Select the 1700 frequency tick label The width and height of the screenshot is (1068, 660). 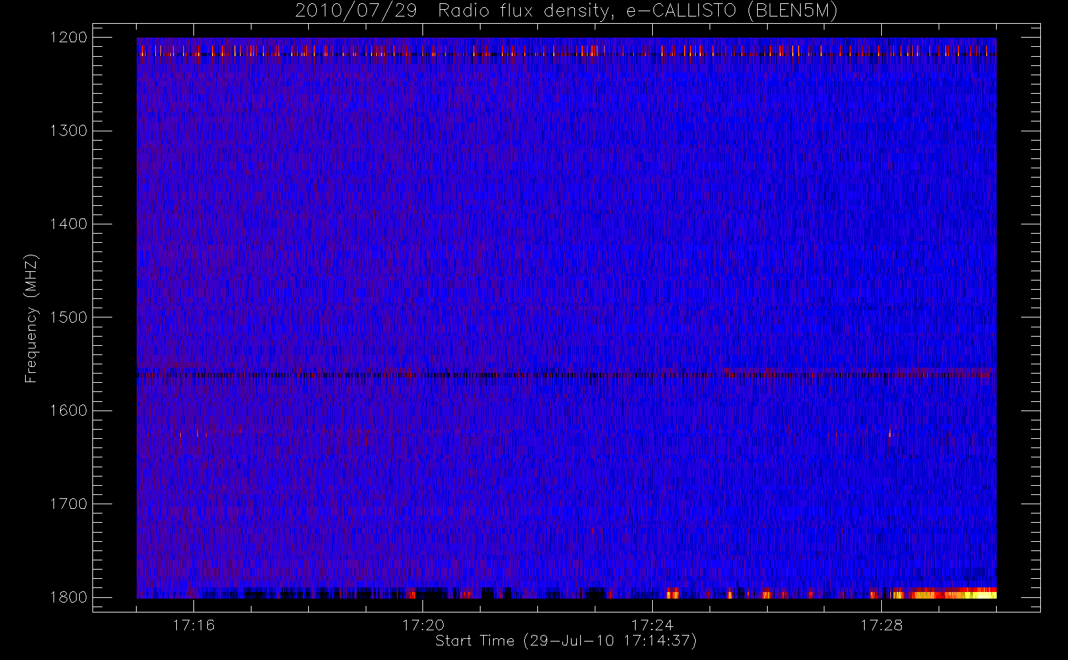(69, 504)
